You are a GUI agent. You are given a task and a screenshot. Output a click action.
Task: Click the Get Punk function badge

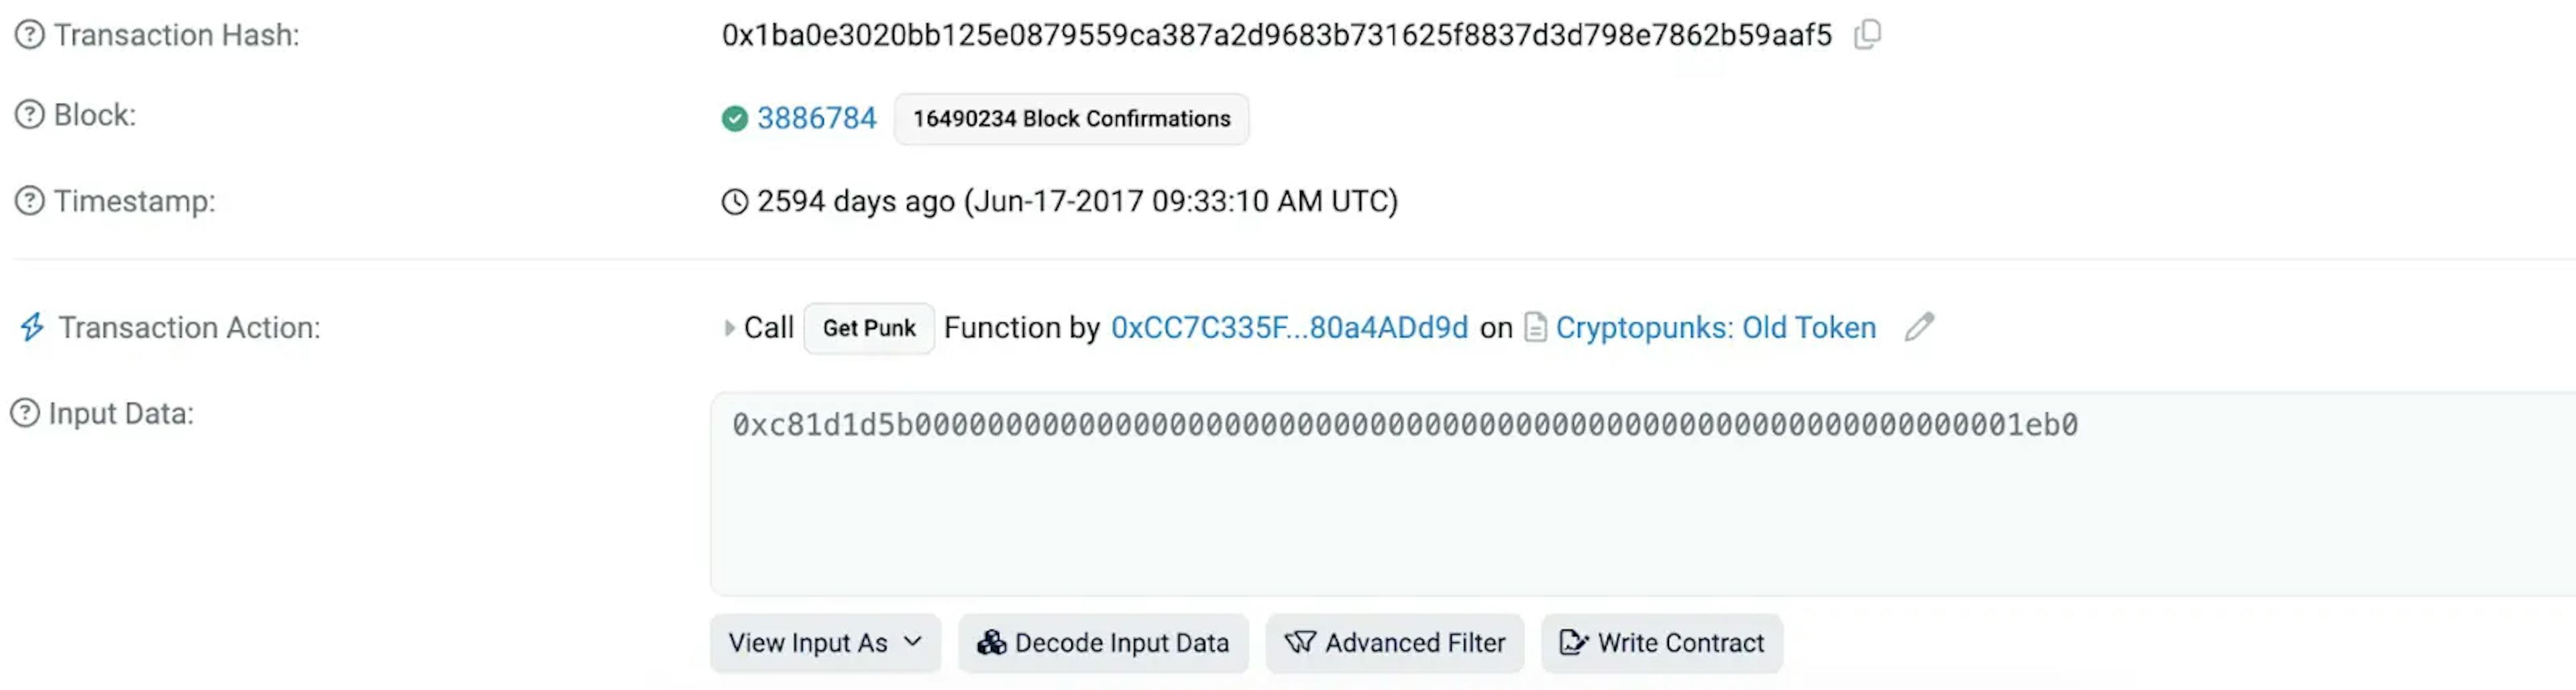tap(869, 328)
